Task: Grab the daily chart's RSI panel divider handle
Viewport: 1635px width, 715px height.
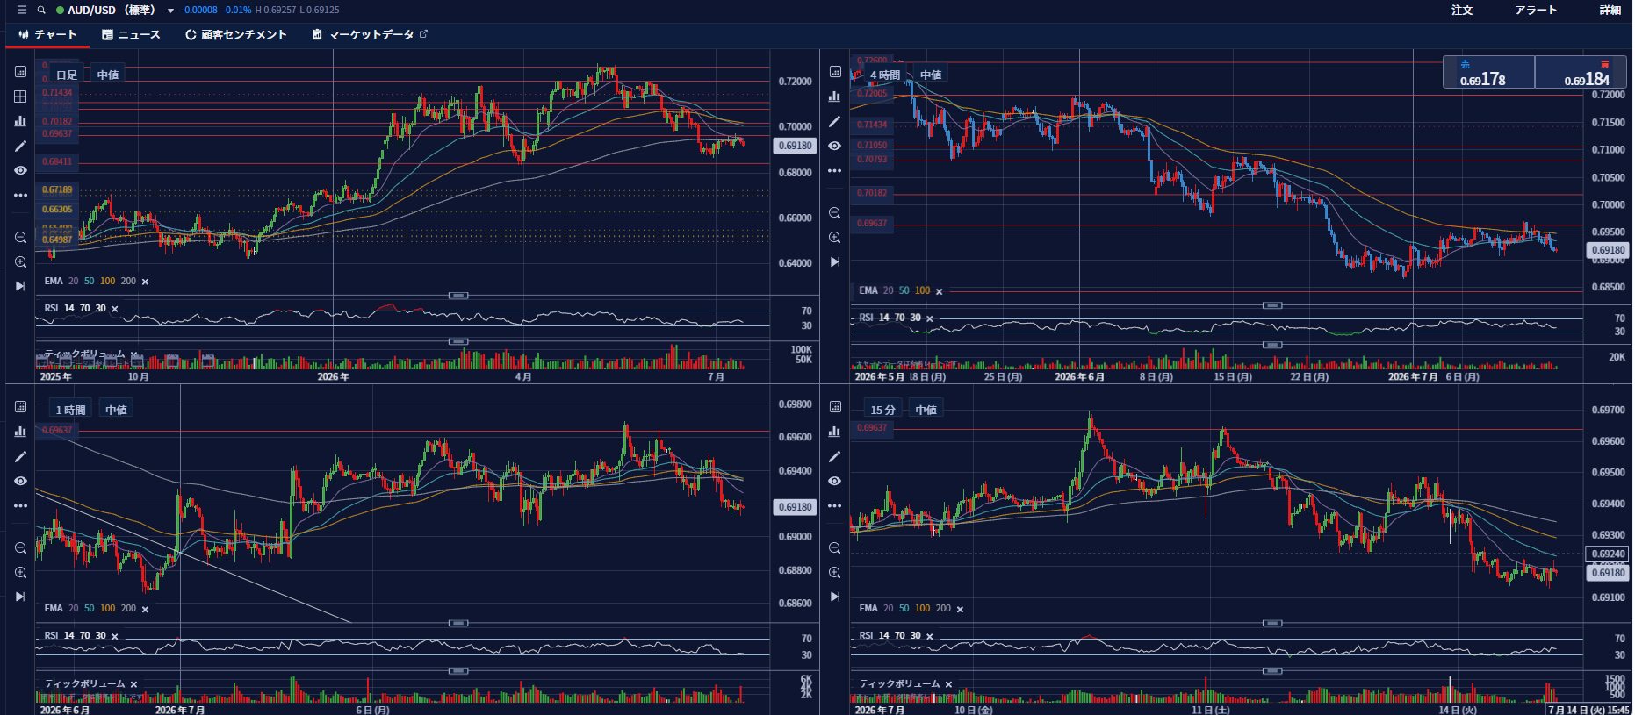Action: point(458,296)
